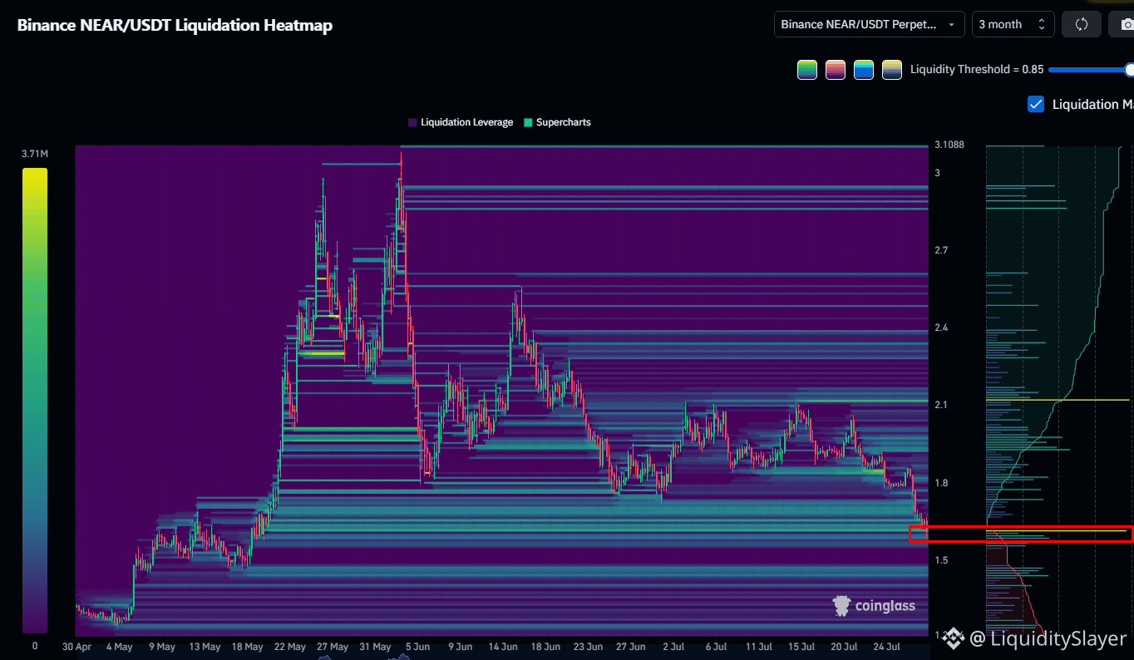1134x660 pixels.
Task: Open the Binance NEAR/USDT Perpetual pair dropdown
Action: [869, 24]
